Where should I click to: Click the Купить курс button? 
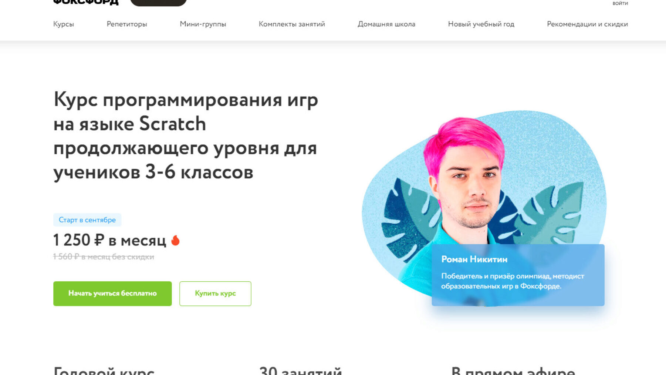[x=215, y=294]
